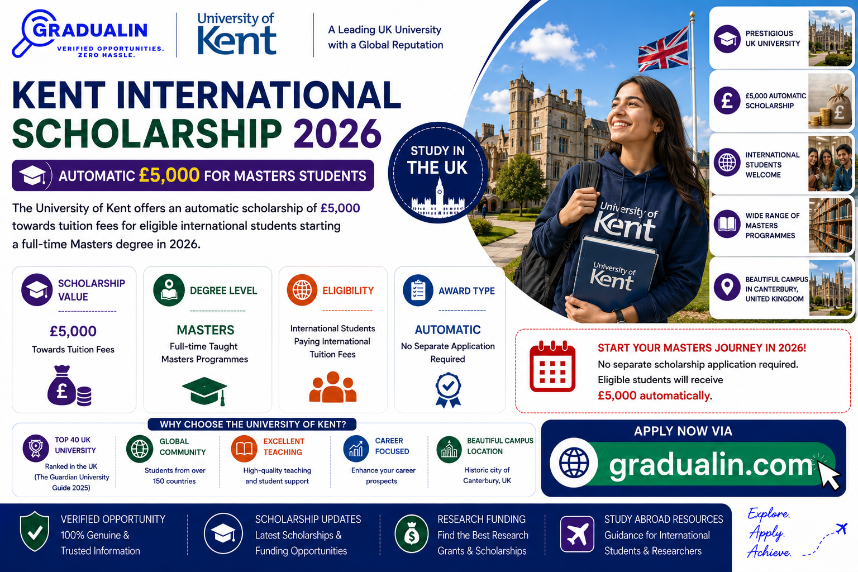Click "Students from over 150 countries" text
Screen dimensions: 858x572
click(x=175, y=476)
